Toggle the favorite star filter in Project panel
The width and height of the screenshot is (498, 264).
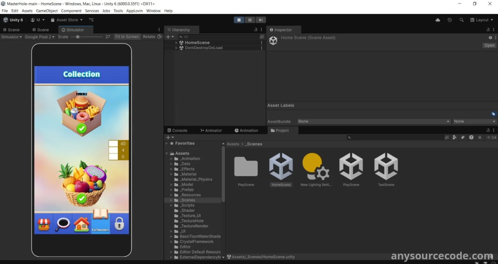tap(480, 137)
